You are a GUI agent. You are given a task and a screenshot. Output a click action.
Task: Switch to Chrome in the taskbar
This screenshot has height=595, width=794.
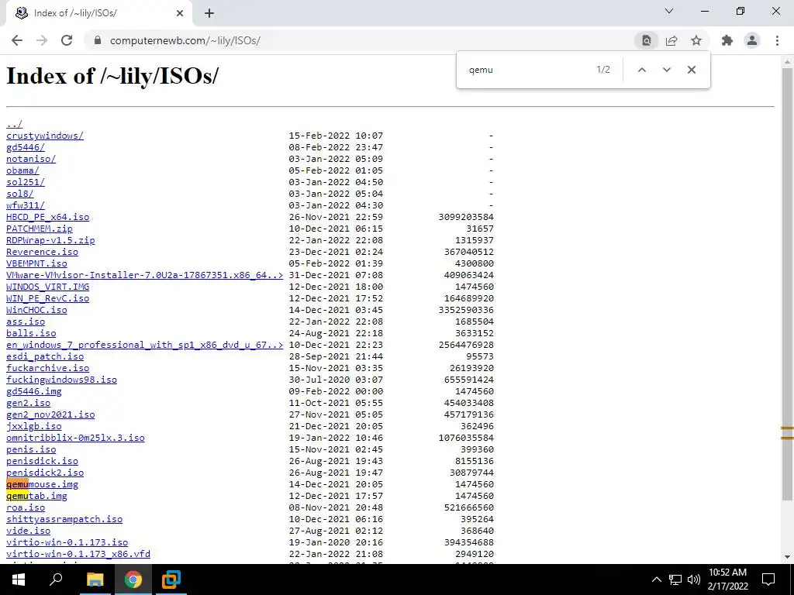(x=133, y=580)
